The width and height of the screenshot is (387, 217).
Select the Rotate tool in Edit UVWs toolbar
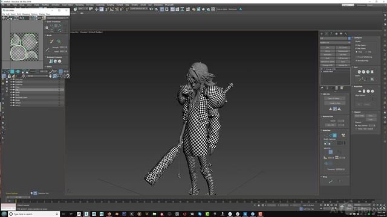8,18
